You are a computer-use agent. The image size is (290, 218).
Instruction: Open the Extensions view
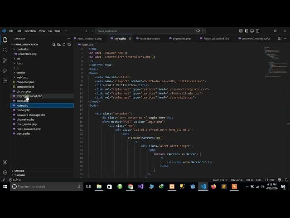click(5, 81)
